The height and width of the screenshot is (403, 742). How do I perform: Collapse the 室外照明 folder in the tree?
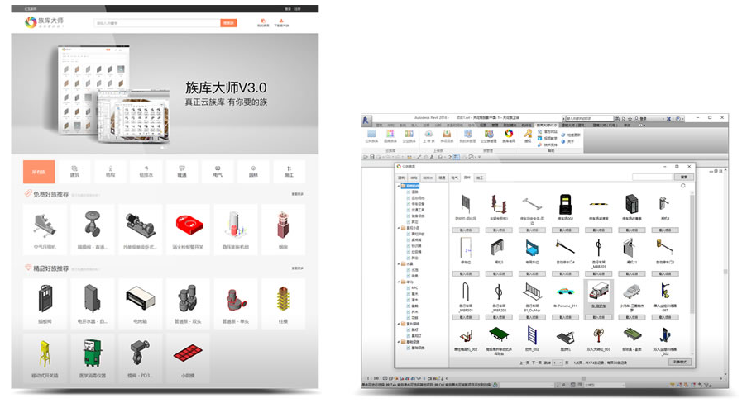click(399, 324)
